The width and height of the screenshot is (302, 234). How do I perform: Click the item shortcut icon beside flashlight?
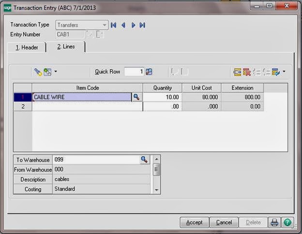[x=47, y=72]
